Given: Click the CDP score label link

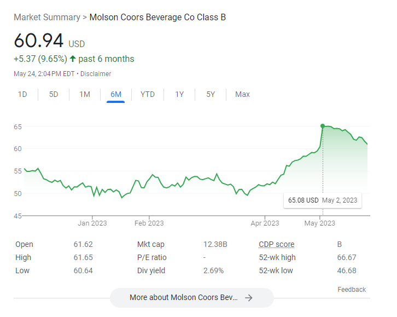Looking at the screenshot, I should coord(277,244).
